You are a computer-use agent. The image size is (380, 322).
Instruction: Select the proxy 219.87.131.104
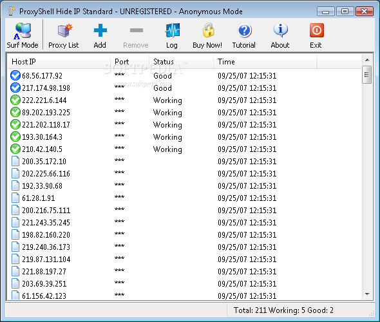pos(46,260)
